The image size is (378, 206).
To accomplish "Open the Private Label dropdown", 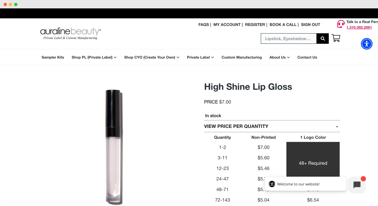I will click(x=200, y=57).
